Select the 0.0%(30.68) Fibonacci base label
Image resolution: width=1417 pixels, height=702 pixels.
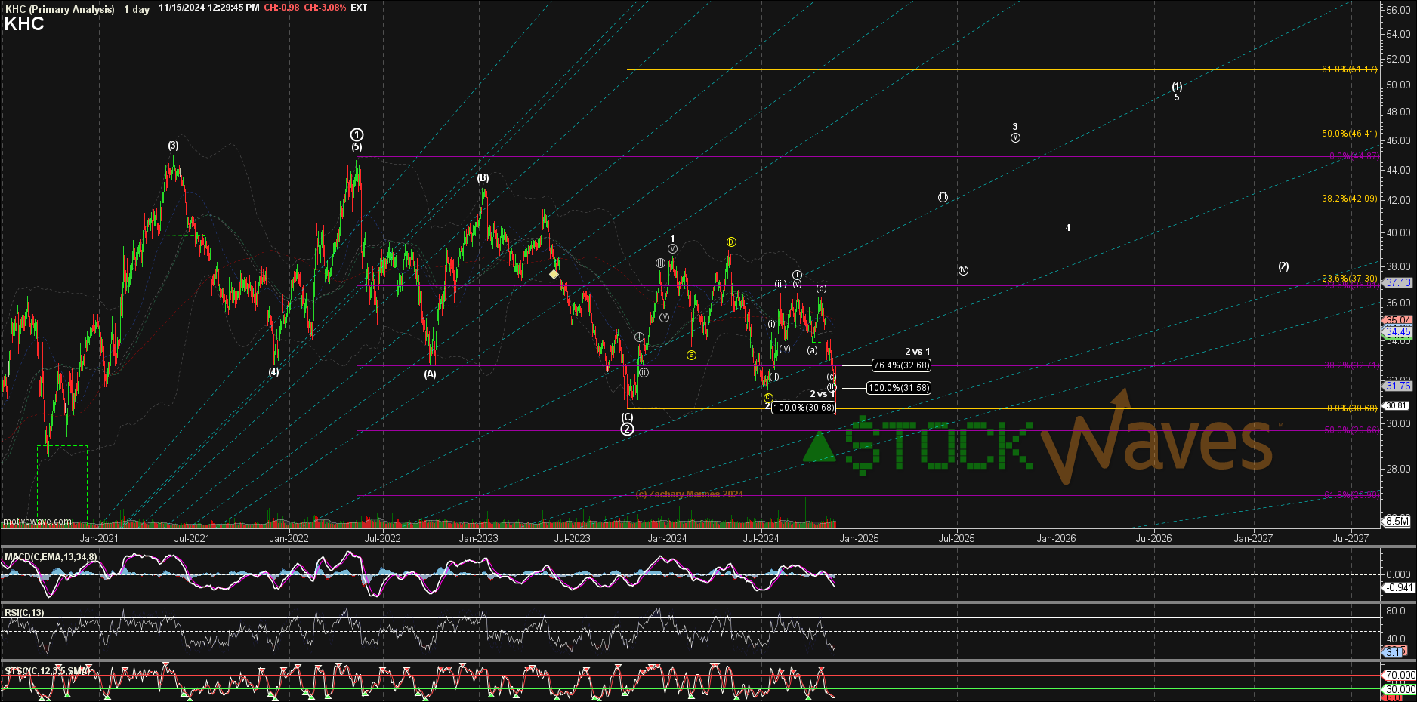click(1352, 408)
